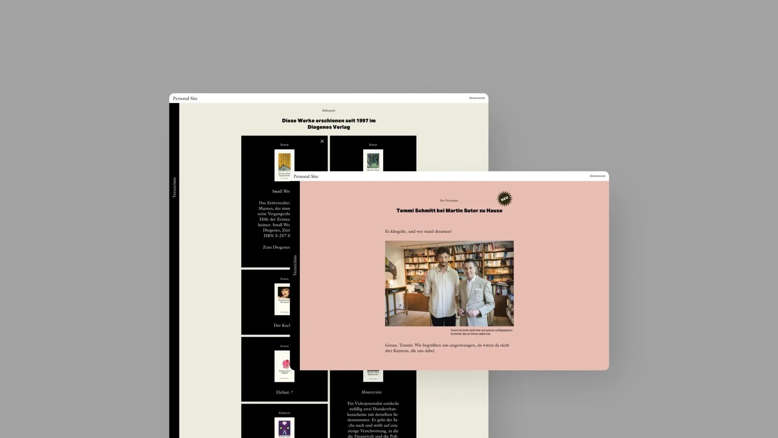Click Personal Site title in back window

click(185, 98)
